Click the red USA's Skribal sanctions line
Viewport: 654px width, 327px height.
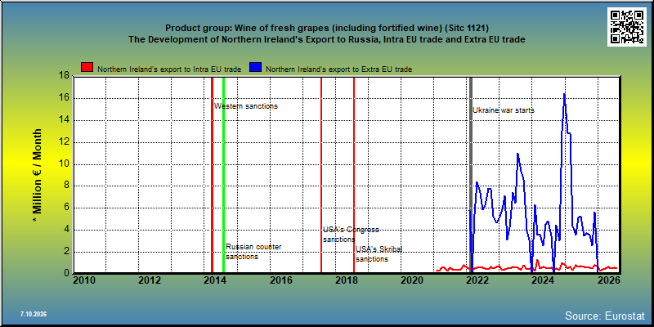354,175
